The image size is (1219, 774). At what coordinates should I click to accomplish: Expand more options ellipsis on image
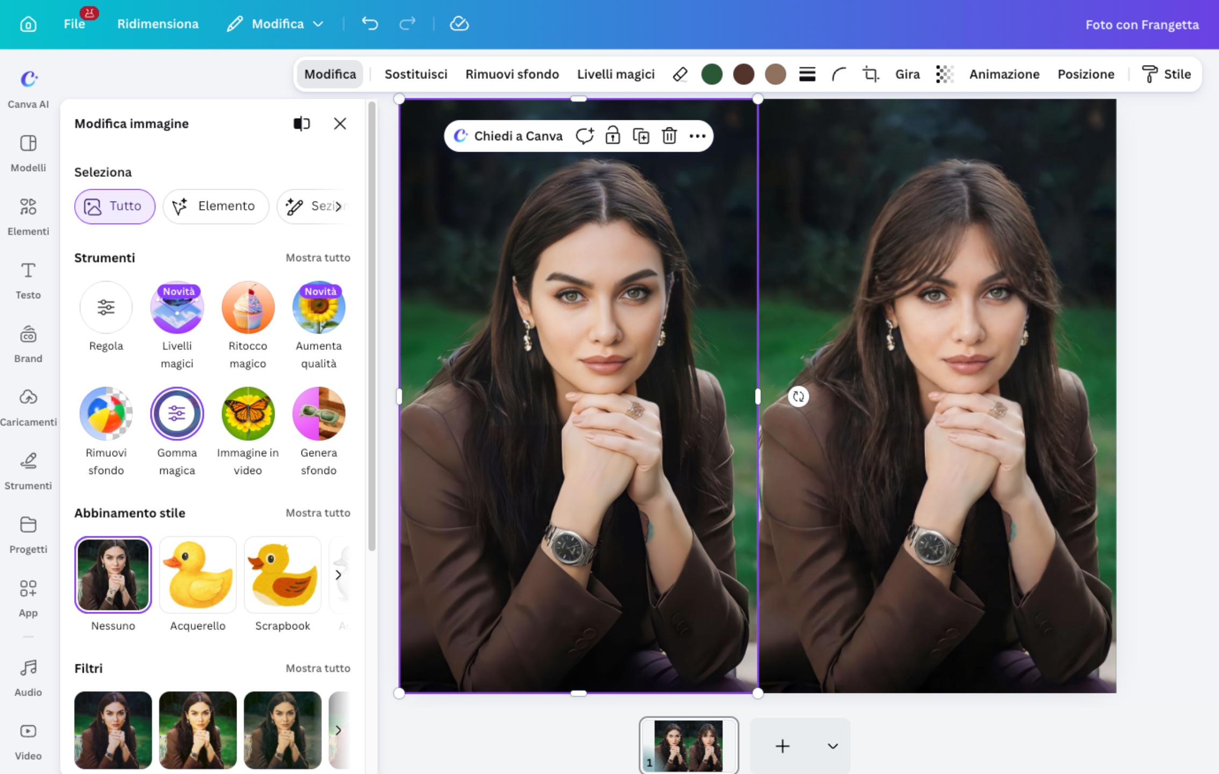point(697,136)
